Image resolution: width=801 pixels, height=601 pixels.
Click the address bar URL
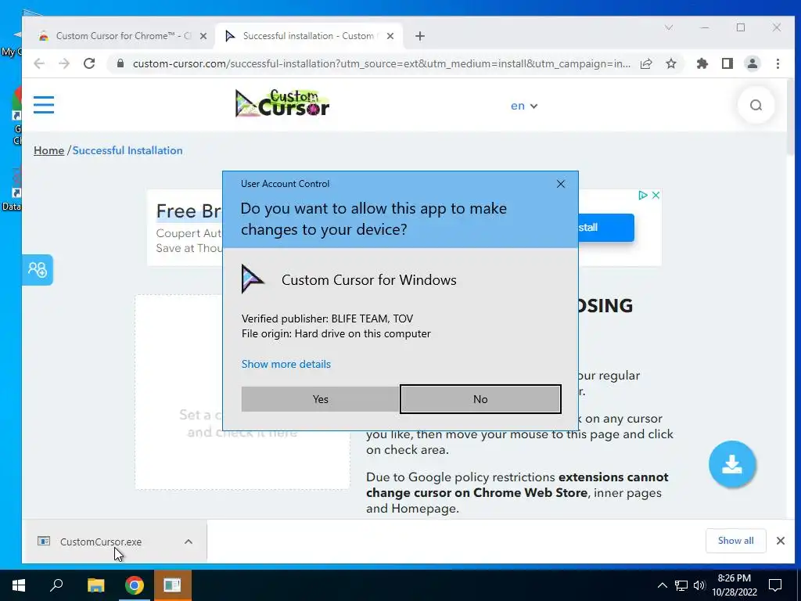381,63
